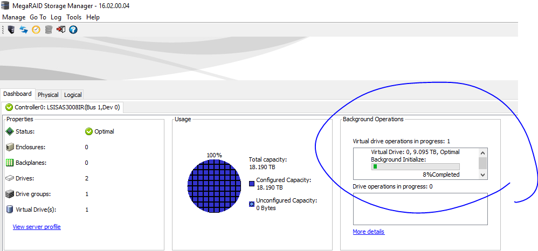Image resolution: width=538 pixels, height=251 pixels.
Task: Click the 'Virtual Drive(s):' label
Action: click(36, 210)
